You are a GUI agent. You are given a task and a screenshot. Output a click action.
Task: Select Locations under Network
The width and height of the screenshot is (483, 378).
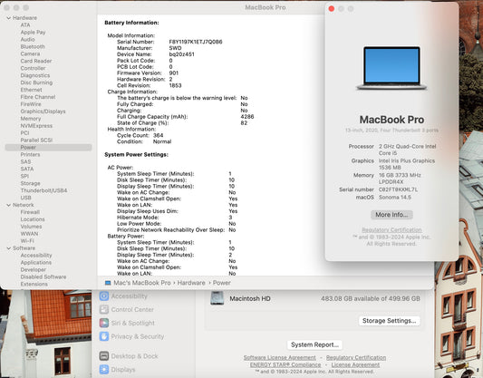coord(33,219)
